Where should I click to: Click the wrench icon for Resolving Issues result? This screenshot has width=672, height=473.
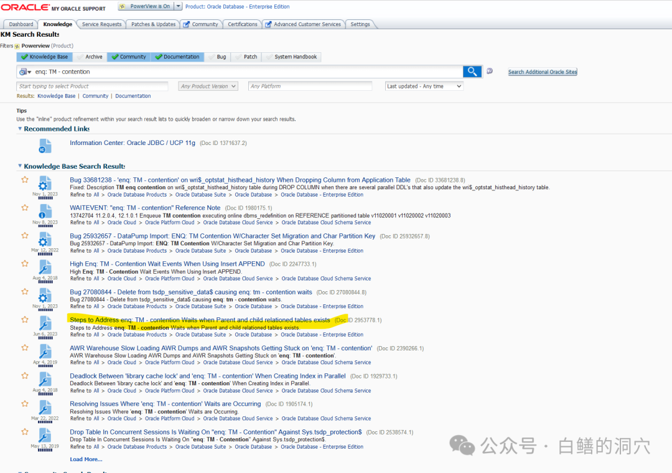click(45, 408)
